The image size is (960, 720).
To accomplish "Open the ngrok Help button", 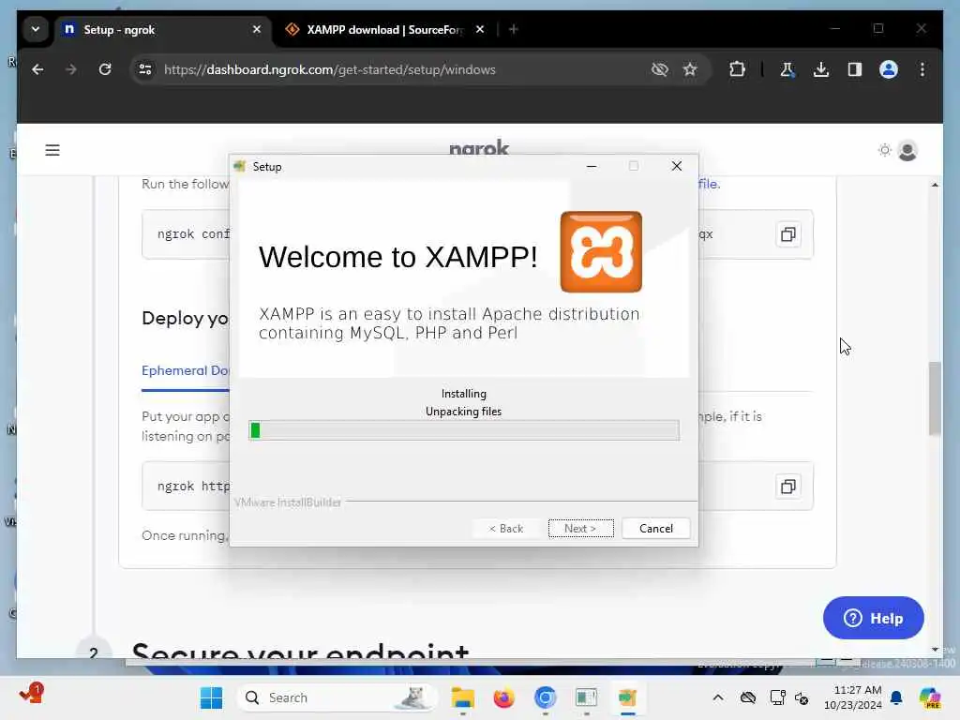I will point(873,619).
